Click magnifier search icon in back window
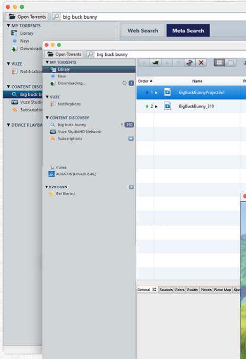Image resolution: width=246 pixels, height=359 pixels. pyautogui.click(x=56, y=17)
